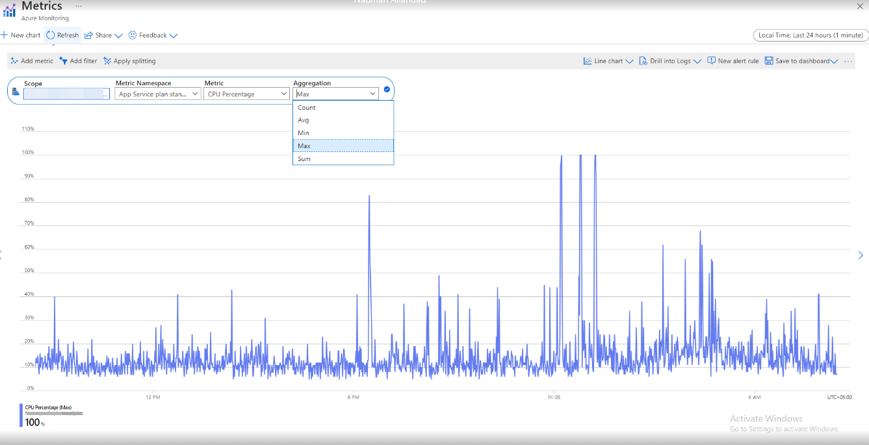
Task: Select Min aggregation
Action: pos(343,133)
